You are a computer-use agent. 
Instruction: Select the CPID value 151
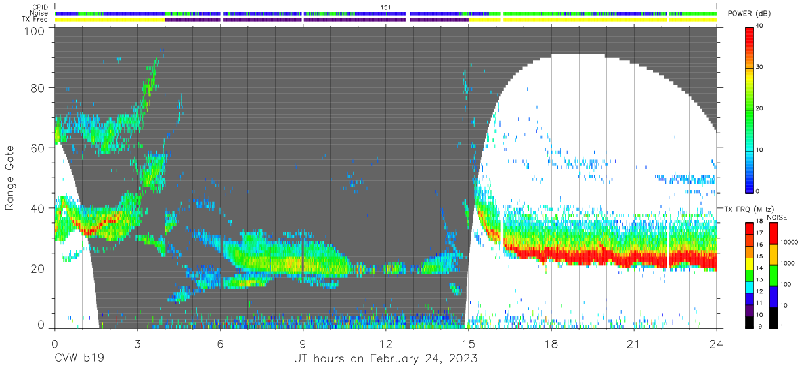click(385, 7)
